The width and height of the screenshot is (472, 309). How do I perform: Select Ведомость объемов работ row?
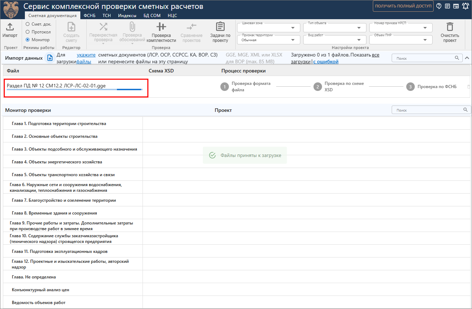73,302
